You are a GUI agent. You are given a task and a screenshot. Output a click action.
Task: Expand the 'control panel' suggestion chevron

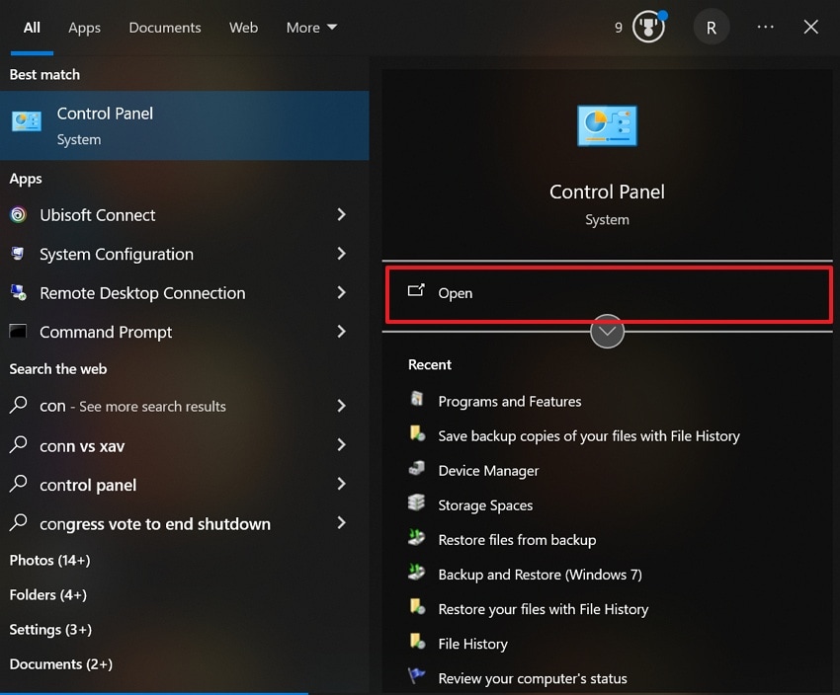[341, 484]
